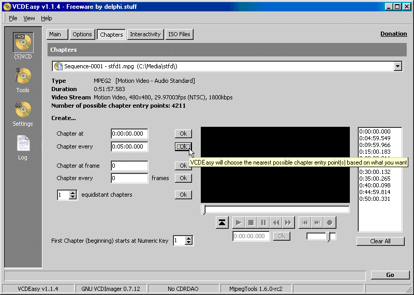Stop the video preview

[x=251, y=223]
